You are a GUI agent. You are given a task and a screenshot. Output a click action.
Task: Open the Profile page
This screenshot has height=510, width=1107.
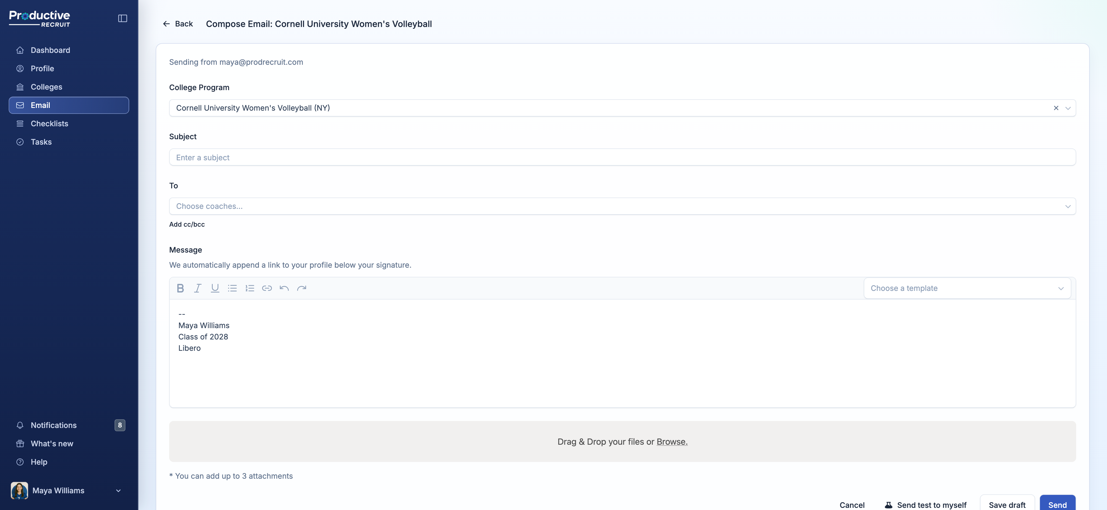pyautogui.click(x=69, y=69)
